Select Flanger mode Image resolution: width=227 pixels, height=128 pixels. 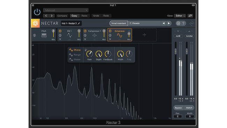tap(75, 55)
